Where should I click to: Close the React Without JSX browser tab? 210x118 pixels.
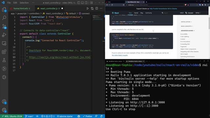point(144,2)
